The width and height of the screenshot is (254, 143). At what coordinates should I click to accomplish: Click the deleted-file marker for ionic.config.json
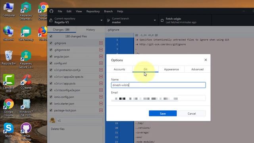pos(101,97)
